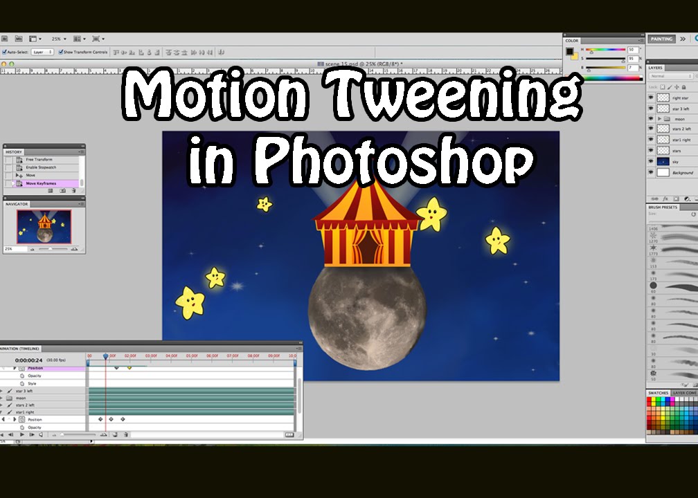Hide the sky layer
Viewport: 698px width, 498px height.
click(x=651, y=161)
